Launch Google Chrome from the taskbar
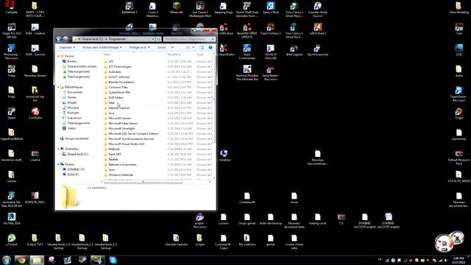 [x=21, y=260]
